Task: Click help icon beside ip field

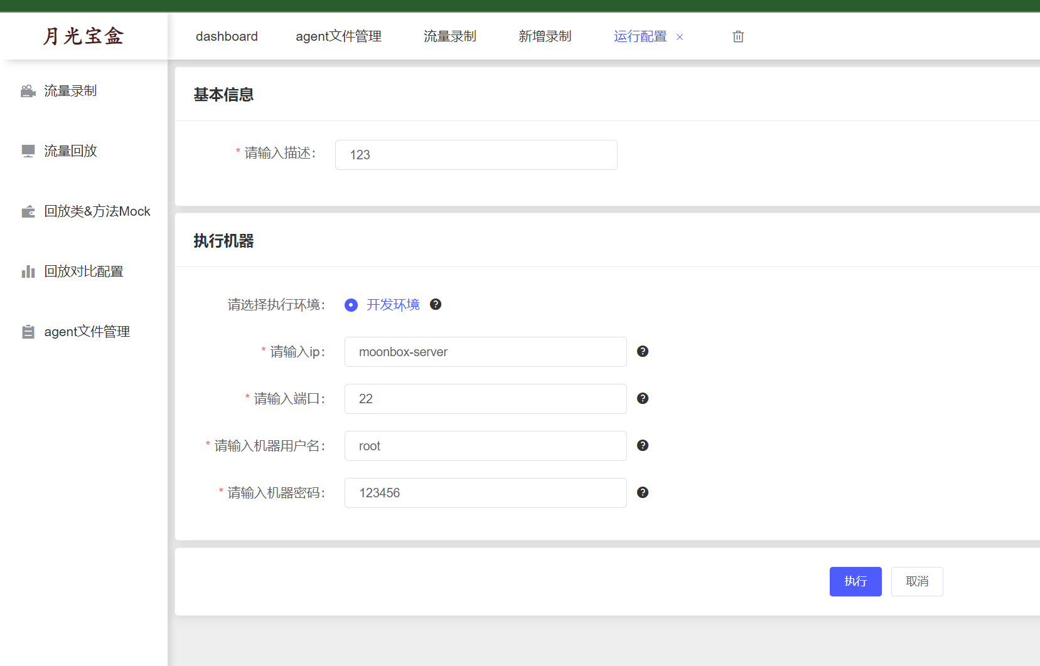Action: point(643,351)
